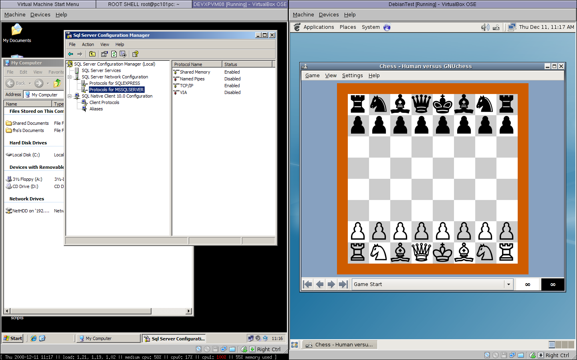
Task: Jump to the latest chess move
Action: coord(343,284)
